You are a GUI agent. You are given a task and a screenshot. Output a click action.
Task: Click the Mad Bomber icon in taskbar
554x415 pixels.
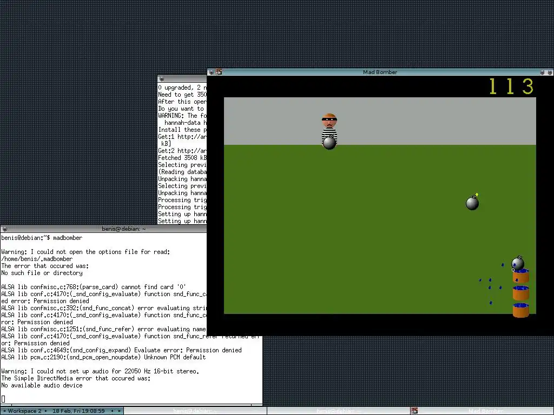414,411
